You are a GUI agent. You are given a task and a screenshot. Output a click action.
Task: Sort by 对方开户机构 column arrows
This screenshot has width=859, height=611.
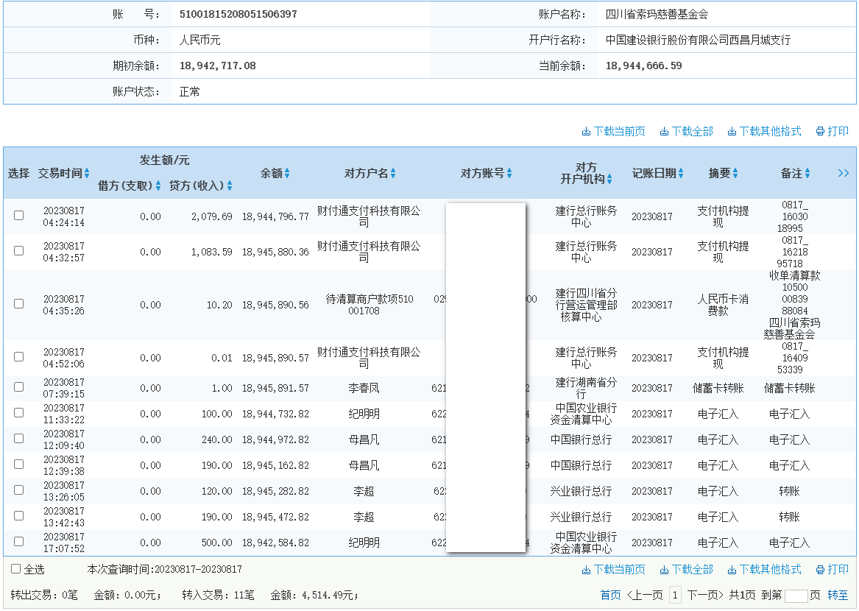pyautogui.click(x=609, y=179)
